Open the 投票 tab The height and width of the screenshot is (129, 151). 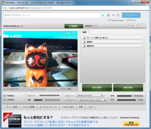81,107
